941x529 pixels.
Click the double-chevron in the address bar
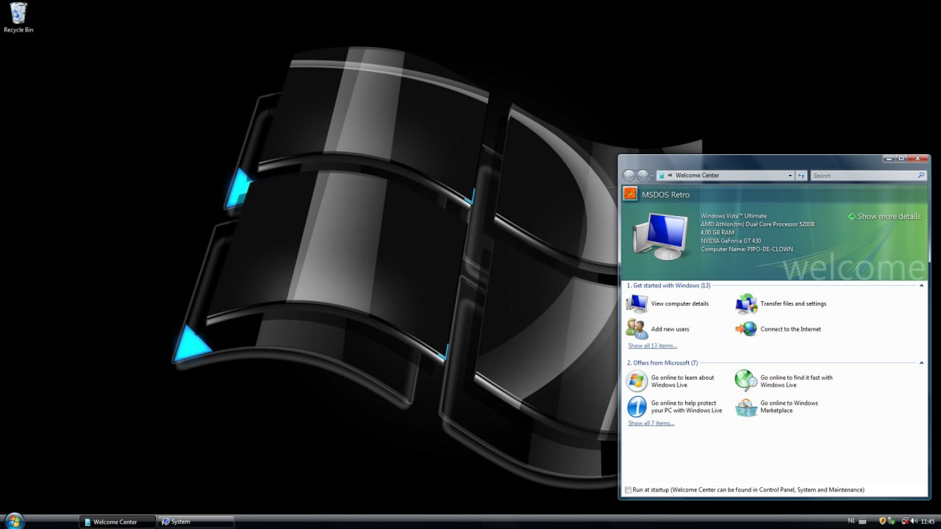tap(670, 175)
